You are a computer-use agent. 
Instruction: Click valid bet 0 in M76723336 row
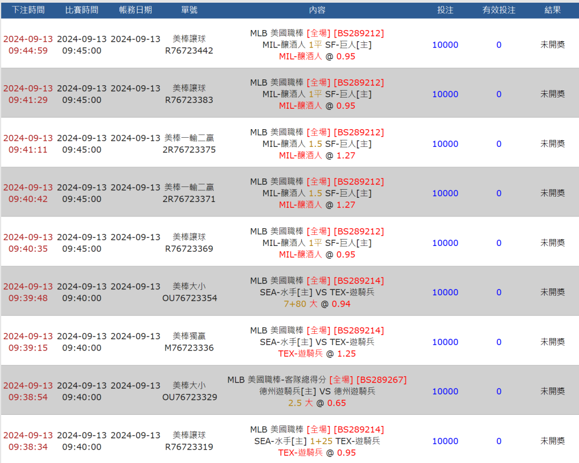(499, 342)
